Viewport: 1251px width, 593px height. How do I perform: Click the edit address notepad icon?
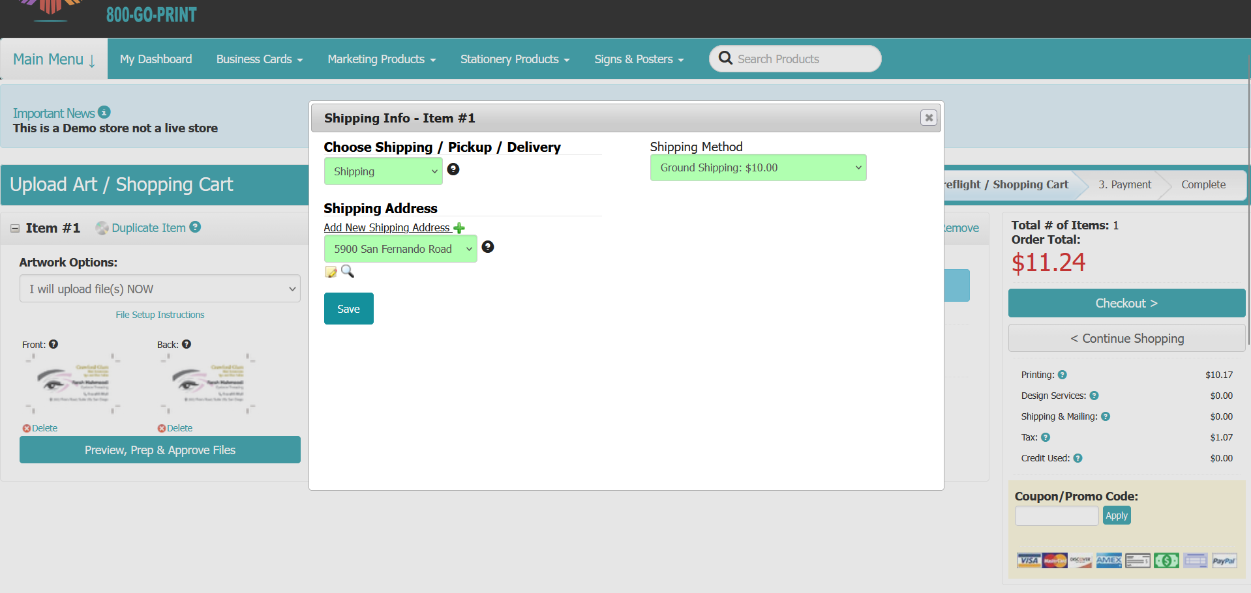click(331, 272)
